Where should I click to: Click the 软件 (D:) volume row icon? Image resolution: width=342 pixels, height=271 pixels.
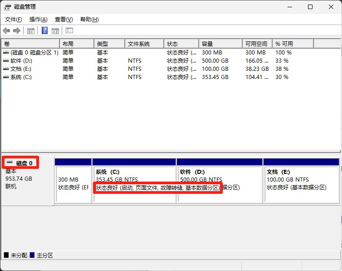pyautogui.click(x=6, y=61)
